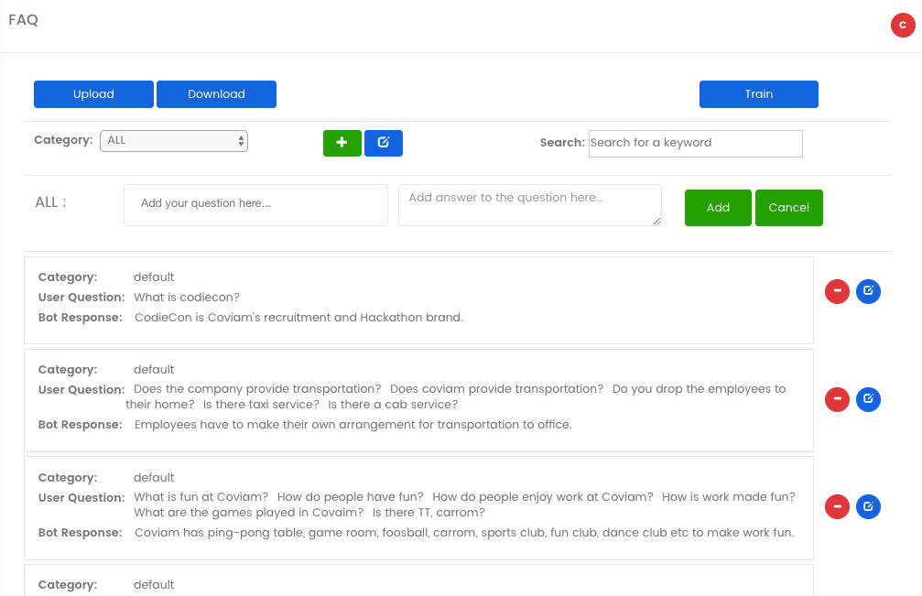Image resolution: width=922 pixels, height=596 pixels.
Task: Open the Category dropdown showing ALL
Action: 174,141
